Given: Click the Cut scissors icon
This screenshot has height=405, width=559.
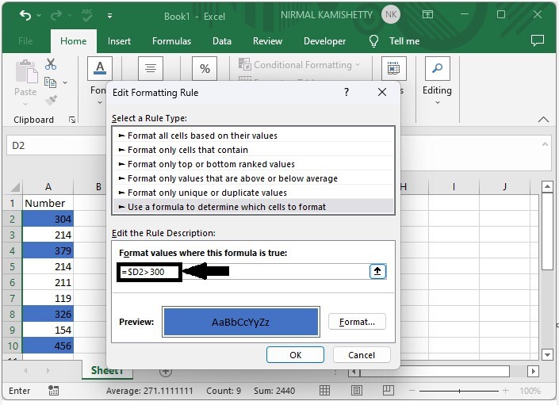Looking at the screenshot, I should tap(51, 64).
